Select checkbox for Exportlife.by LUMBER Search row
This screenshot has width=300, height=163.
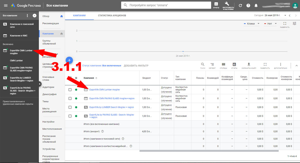pos(70,107)
